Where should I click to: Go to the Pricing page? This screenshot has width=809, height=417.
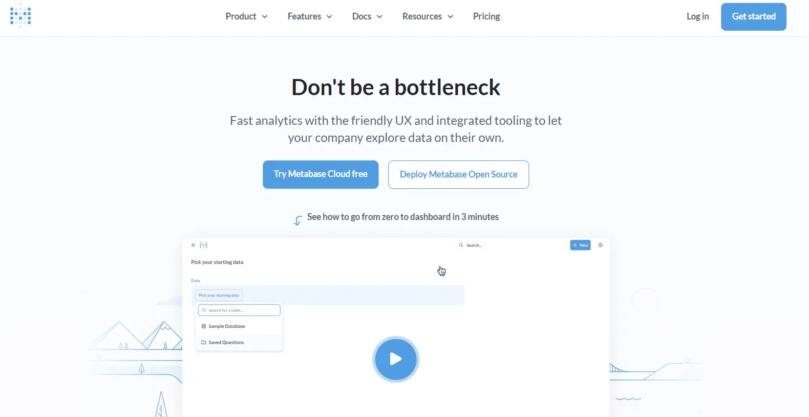point(486,17)
